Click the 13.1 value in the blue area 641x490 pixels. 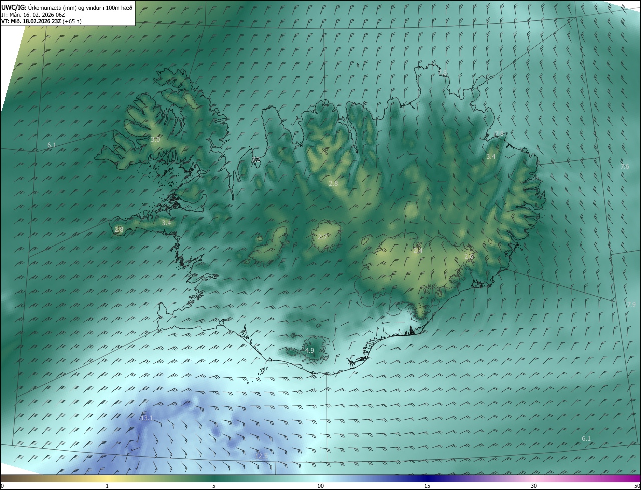click(147, 418)
